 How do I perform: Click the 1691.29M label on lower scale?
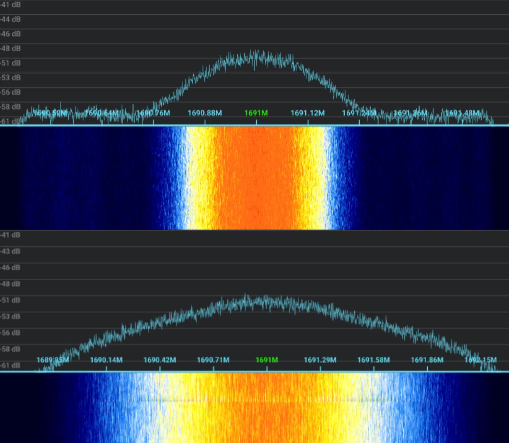coord(320,360)
